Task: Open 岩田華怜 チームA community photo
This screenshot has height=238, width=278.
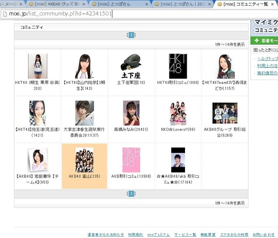Action: (38, 160)
